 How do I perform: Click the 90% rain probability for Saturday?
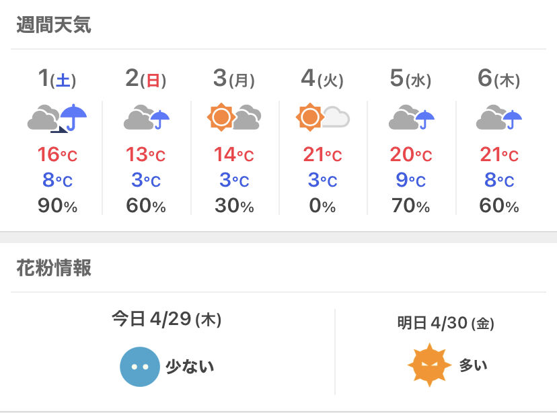click(58, 205)
